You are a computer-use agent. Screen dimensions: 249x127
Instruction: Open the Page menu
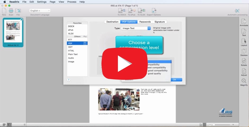click(52, 2)
